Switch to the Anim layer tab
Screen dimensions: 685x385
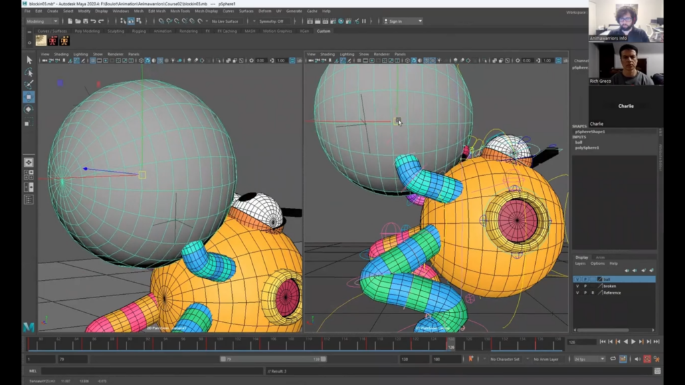coord(600,257)
